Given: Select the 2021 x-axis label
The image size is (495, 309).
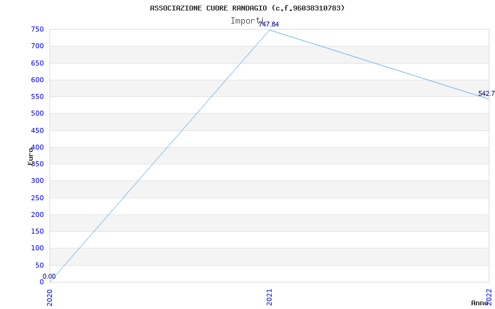Looking at the screenshot, I should (x=269, y=297).
